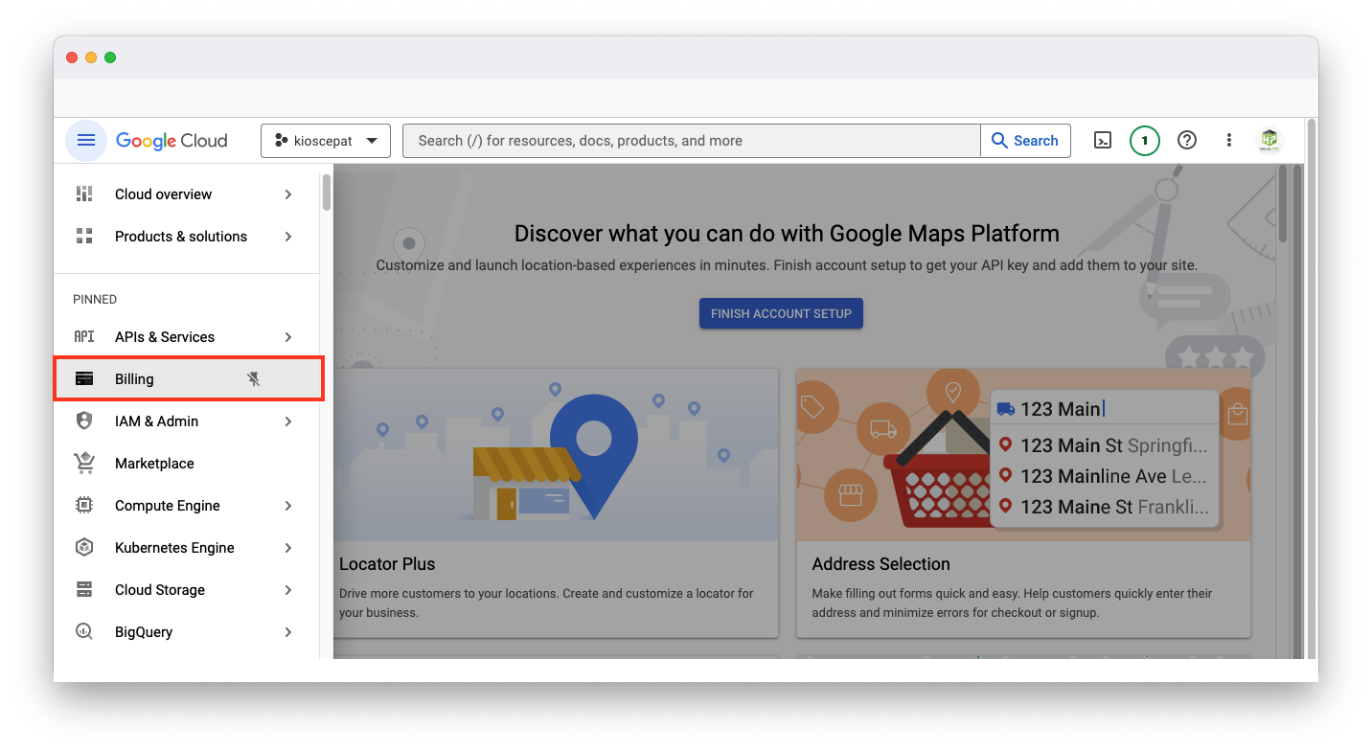Screen dimensions: 1372x751
Task: Click the blue Search button
Action: click(x=1025, y=141)
